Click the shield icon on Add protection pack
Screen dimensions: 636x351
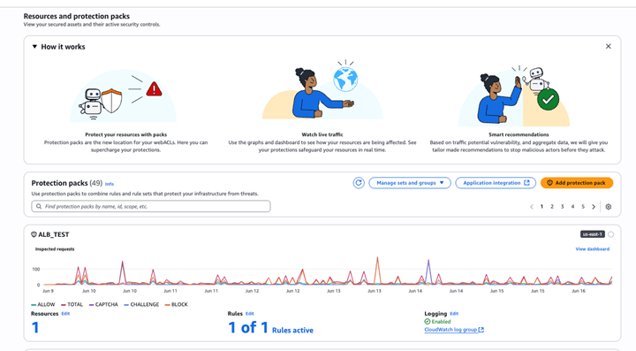(x=549, y=183)
